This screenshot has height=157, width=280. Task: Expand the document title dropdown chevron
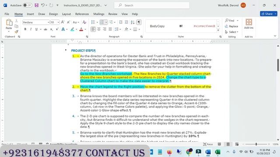(106, 5)
